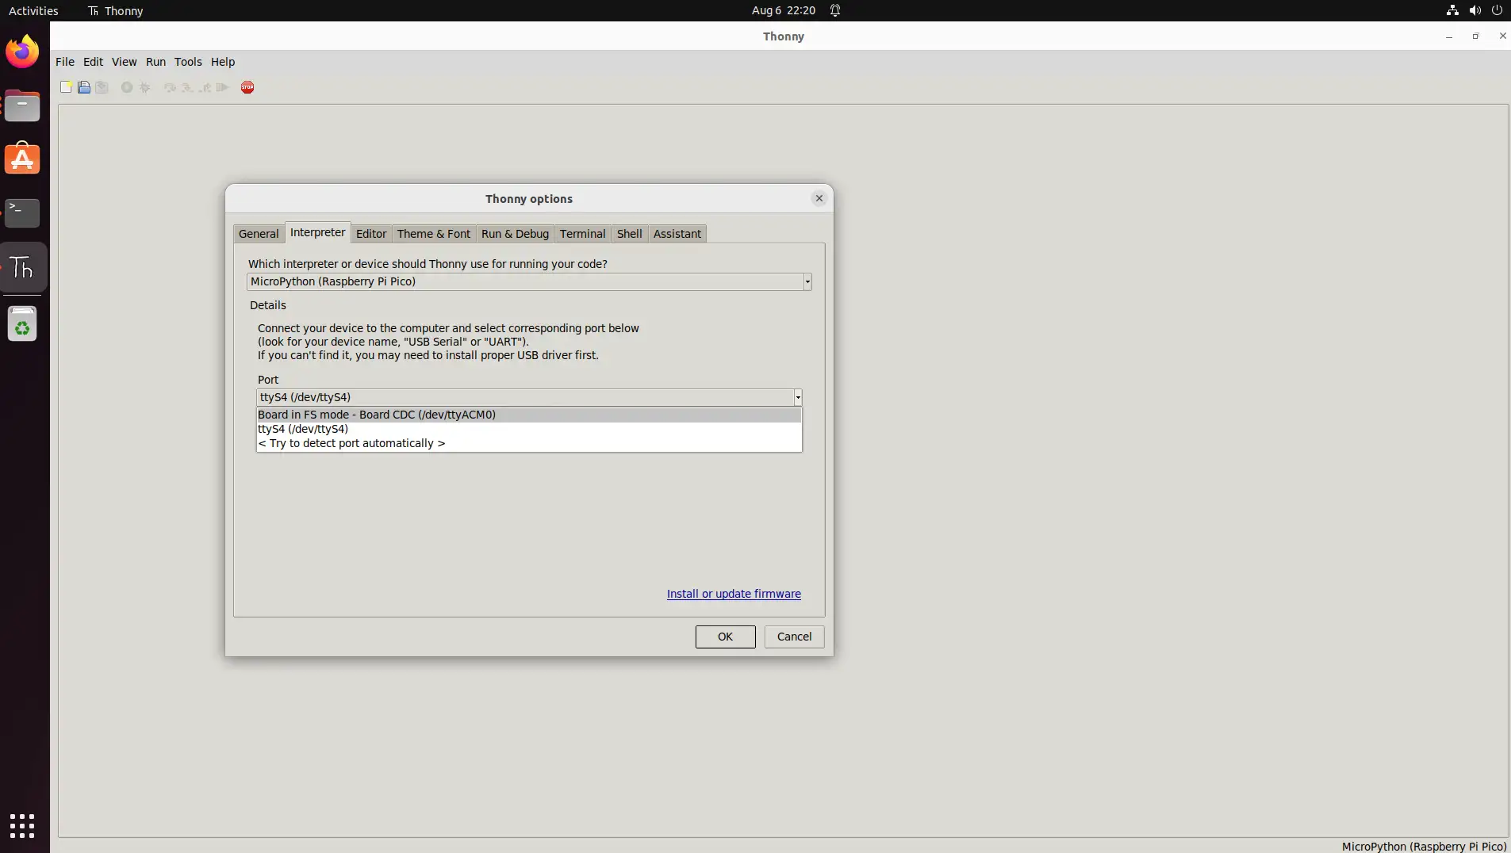The image size is (1511, 853).
Task: Click the power icon in top bar
Action: pyautogui.click(x=1497, y=10)
